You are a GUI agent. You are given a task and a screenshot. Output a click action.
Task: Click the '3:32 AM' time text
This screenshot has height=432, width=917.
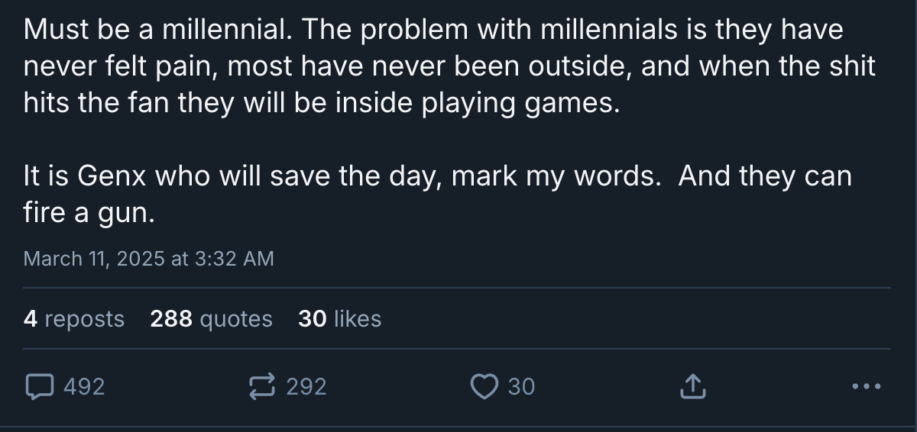234,259
